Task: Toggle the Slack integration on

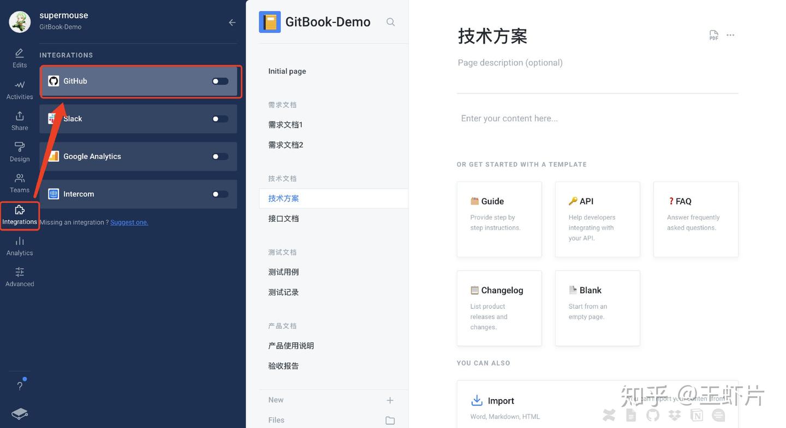Action: coord(220,118)
